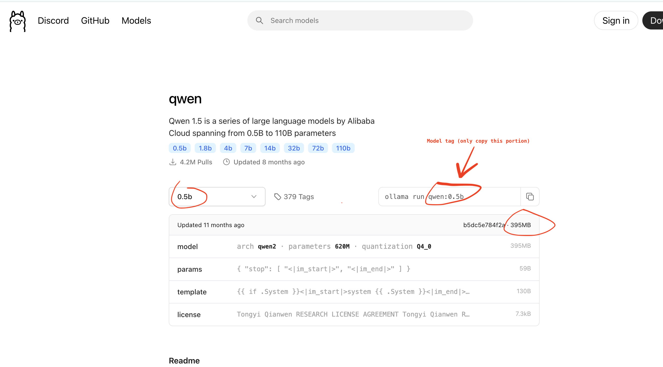Click the download icon next to 4.2M Pulls
This screenshot has height=367, width=663.
[173, 162]
